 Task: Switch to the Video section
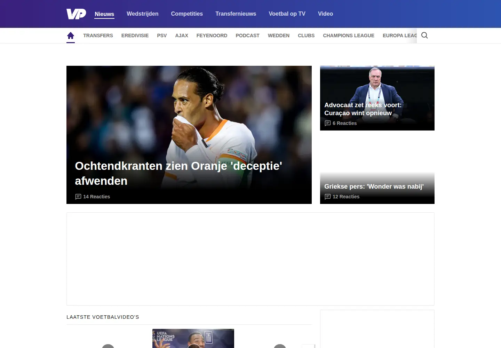(326, 14)
